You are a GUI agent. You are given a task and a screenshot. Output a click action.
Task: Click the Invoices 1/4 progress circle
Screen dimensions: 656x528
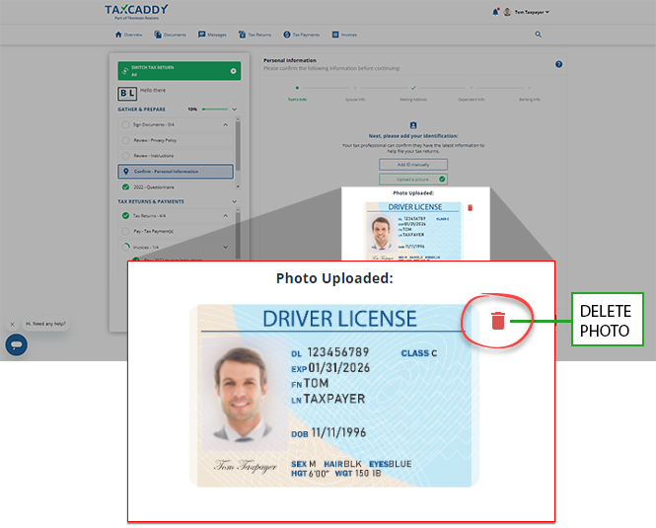tap(125, 247)
